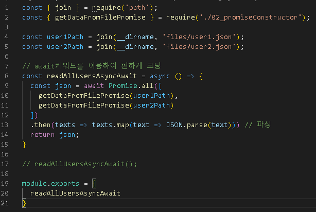Click the highlighted closing brace on line 21
316x212 pixels.
coord(24,203)
